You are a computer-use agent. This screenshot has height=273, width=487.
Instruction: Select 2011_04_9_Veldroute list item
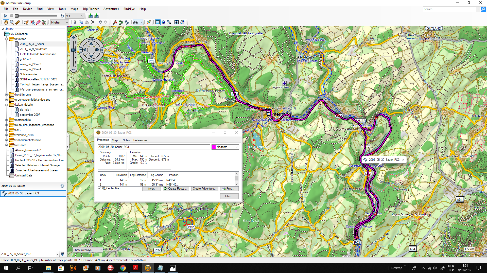click(x=33, y=49)
